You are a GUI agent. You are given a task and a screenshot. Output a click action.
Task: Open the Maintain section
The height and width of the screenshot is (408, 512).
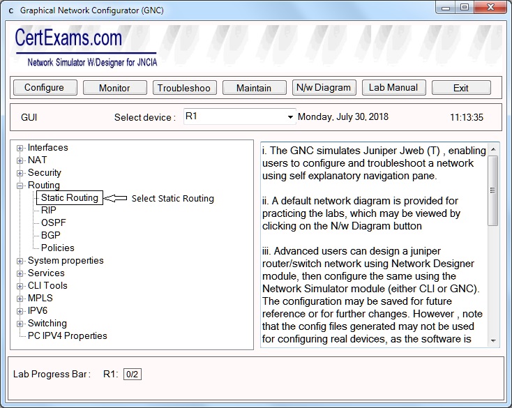point(254,88)
